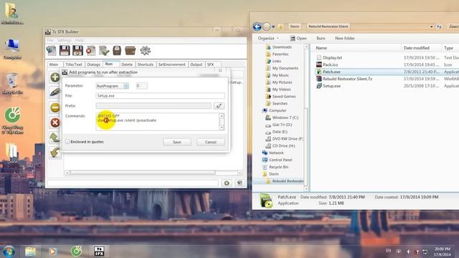Click the Commands box scroll down arrow
The image size is (459, 258).
[x=222, y=128]
